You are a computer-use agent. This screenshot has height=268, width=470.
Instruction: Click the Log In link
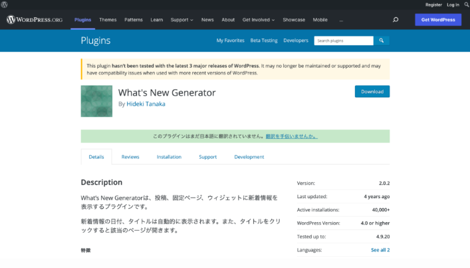click(453, 5)
